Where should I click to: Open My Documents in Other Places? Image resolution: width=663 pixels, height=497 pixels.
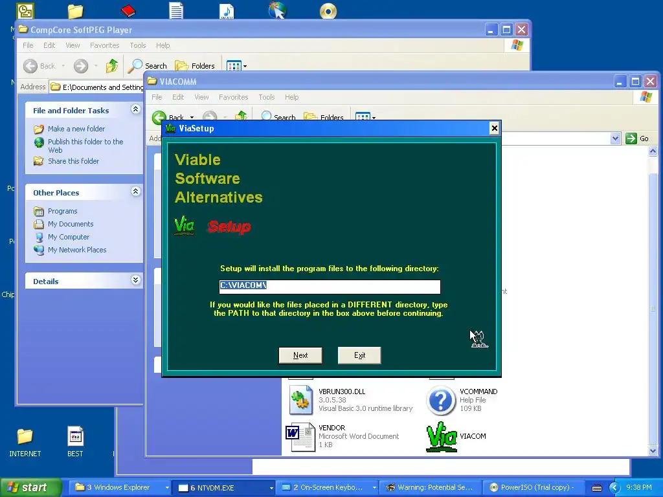click(x=70, y=224)
